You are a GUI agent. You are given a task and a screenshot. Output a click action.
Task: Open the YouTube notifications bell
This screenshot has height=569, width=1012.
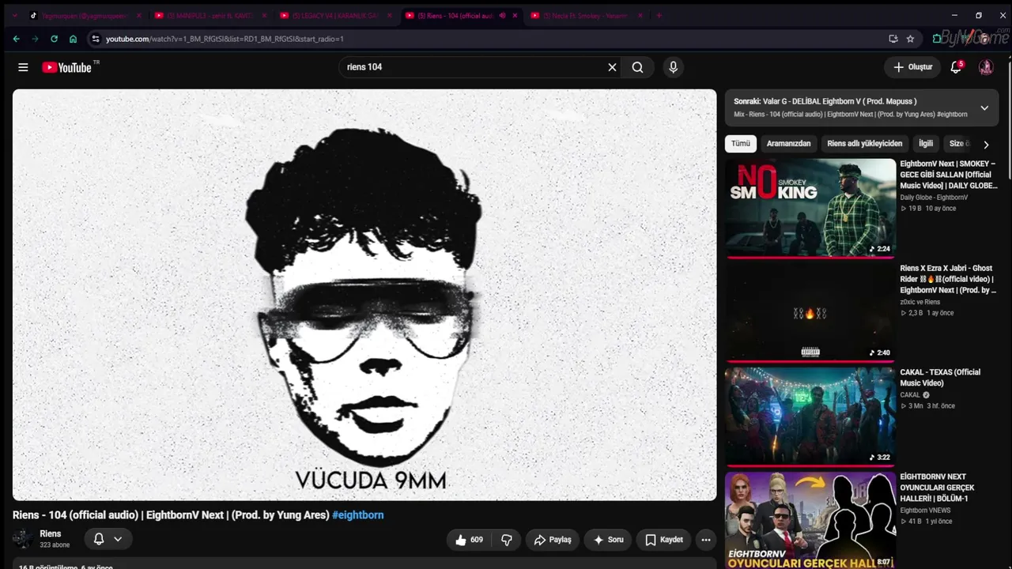[x=956, y=67]
